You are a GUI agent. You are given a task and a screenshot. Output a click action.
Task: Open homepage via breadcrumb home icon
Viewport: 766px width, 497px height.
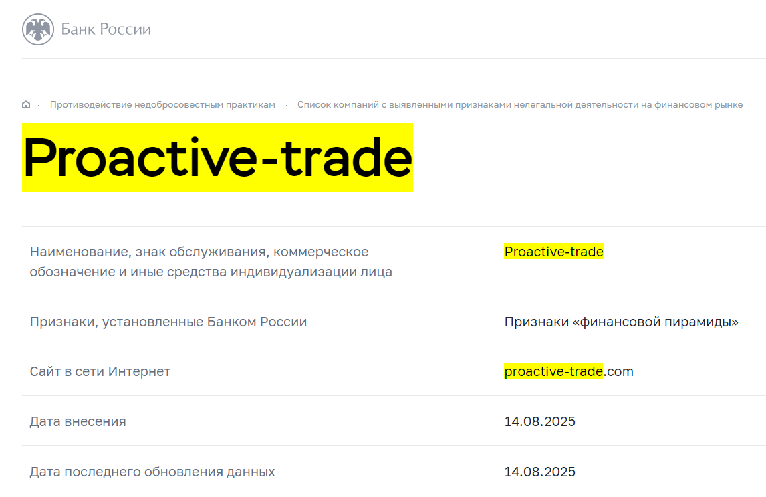tap(26, 104)
